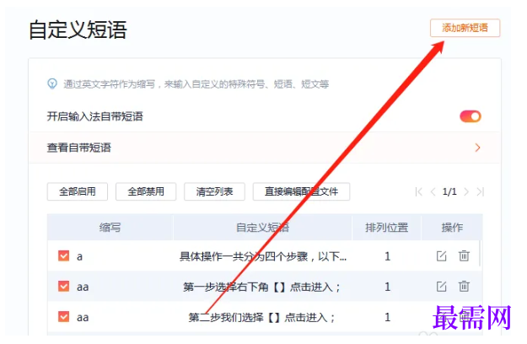
Task: Delete the 具体操作一共分为四个步骤 phrase
Action: pyautogui.click(x=464, y=256)
